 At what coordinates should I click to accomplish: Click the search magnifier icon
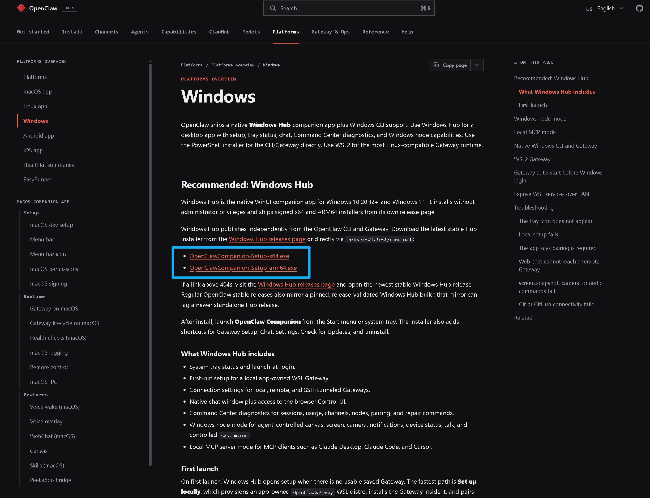click(x=273, y=8)
